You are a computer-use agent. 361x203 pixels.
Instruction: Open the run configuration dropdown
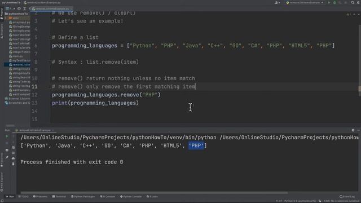(x=305, y=2)
